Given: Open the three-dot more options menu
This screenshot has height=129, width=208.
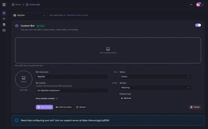Looking at the screenshot, I should click(x=191, y=5).
